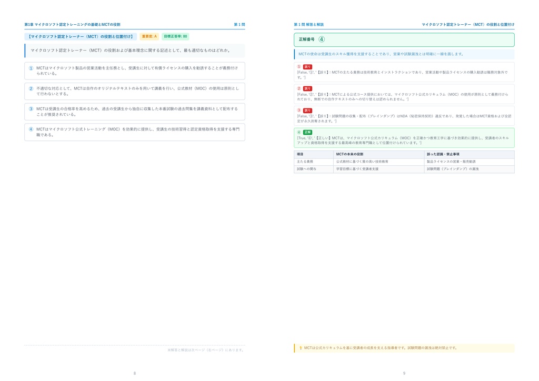Click explanation text mentioning 試験問題の収集・配布
The height and width of the screenshot is (381, 539).
404,118
